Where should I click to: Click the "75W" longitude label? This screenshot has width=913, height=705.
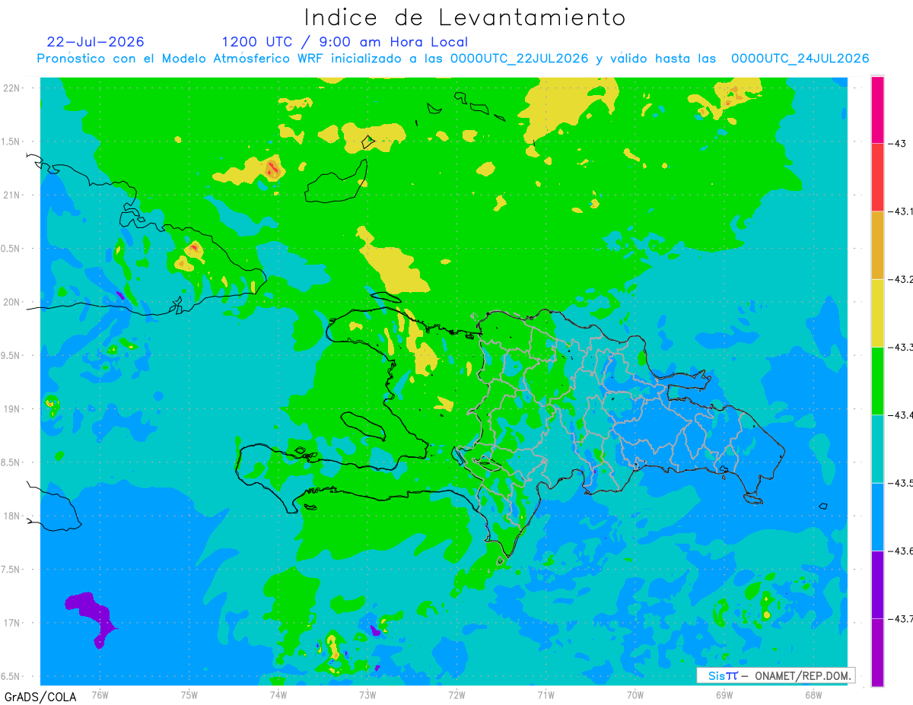[x=189, y=694]
